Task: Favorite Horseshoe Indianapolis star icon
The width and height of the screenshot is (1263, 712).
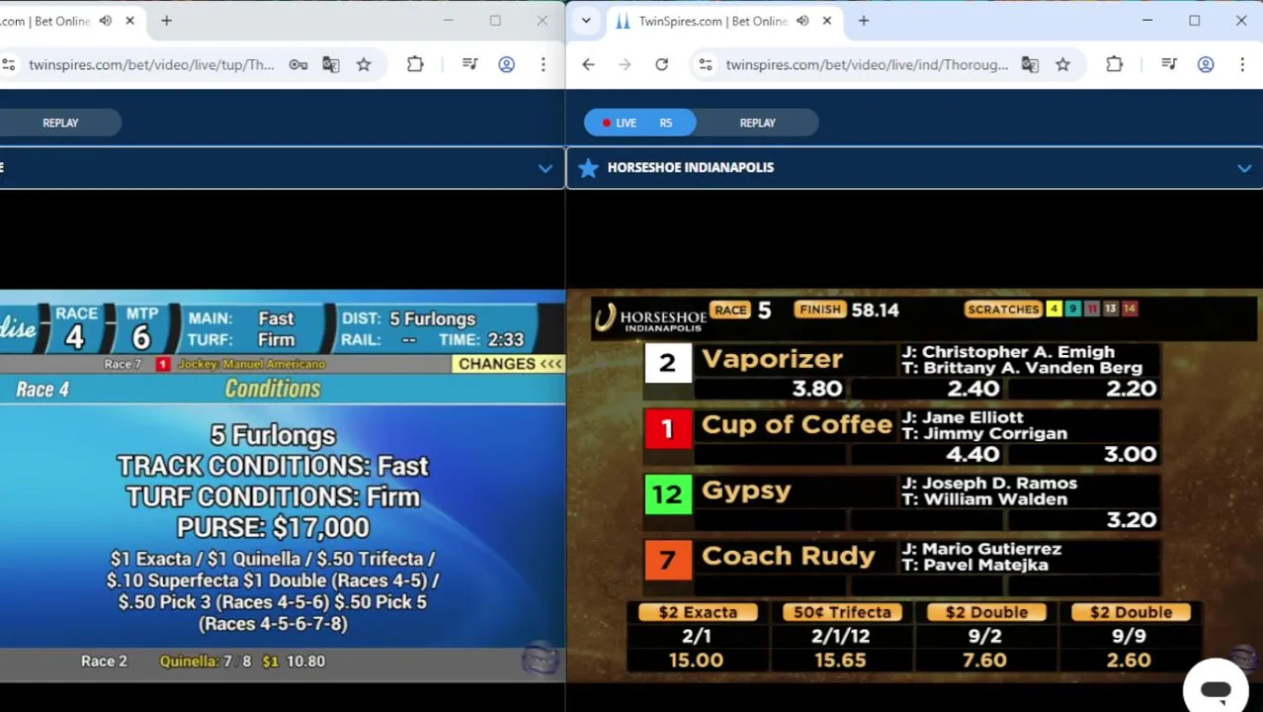Action: tap(588, 168)
